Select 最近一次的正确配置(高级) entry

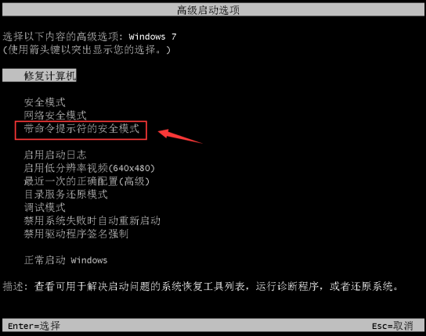click(x=87, y=181)
